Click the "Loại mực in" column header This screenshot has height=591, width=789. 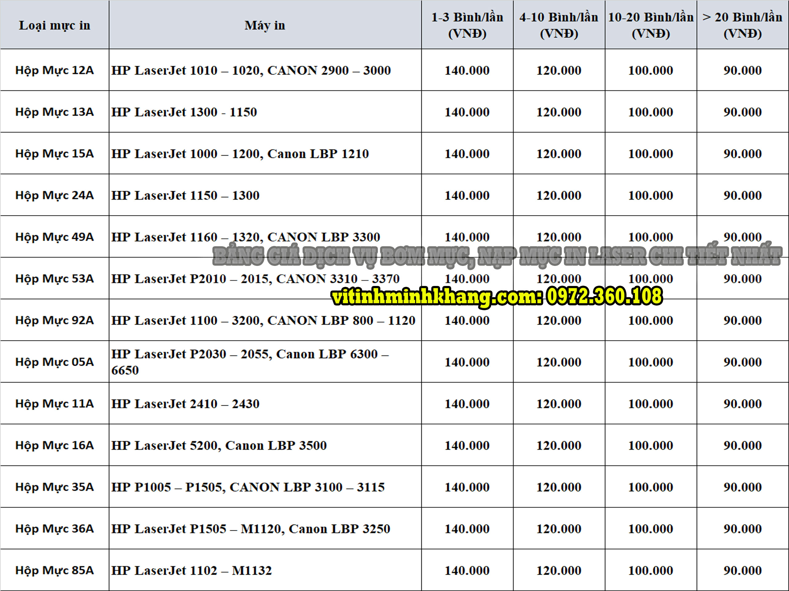(55, 25)
